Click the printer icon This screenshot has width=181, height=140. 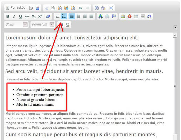tap(37, 8)
